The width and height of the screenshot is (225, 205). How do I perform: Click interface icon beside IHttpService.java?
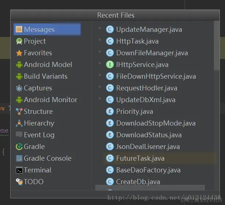click(110, 65)
